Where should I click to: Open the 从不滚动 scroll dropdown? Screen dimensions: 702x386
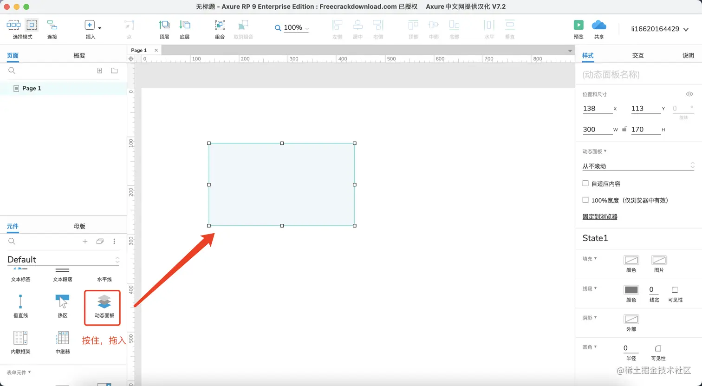(x=638, y=166)
